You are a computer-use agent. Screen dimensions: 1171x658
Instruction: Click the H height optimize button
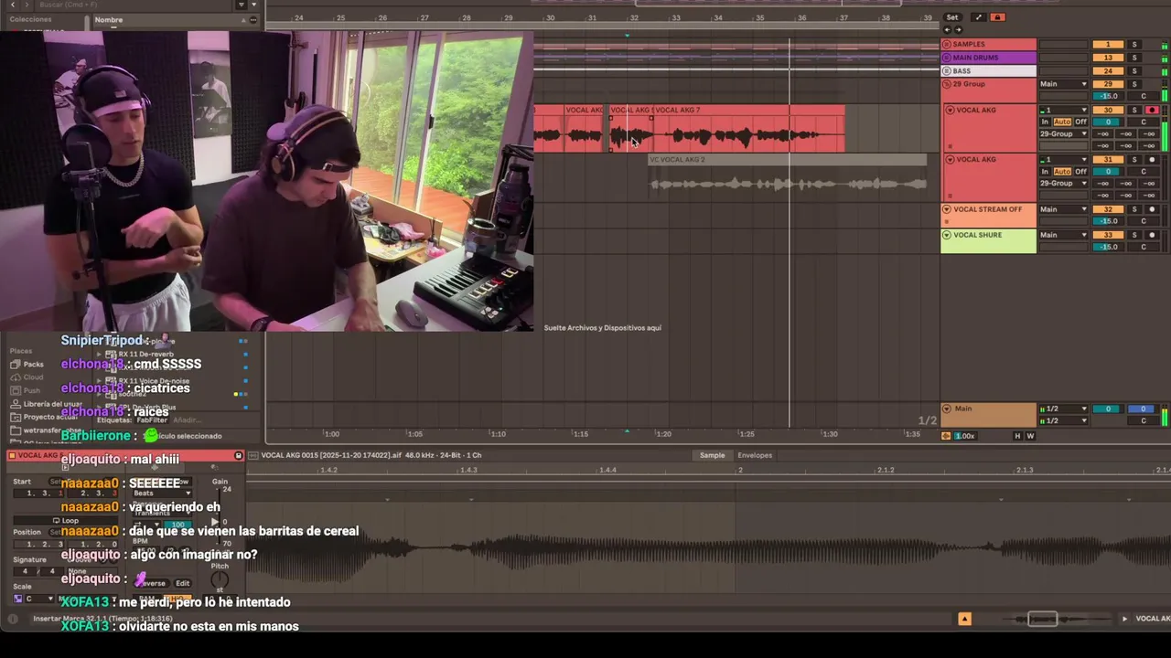(1017, 436)
